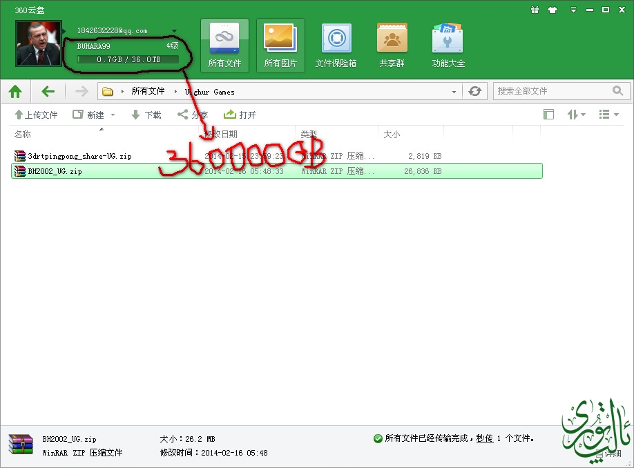634x468 pixels.
Task: Select 所有文件 in the breadcrumb path
Action: pos(148,91)
